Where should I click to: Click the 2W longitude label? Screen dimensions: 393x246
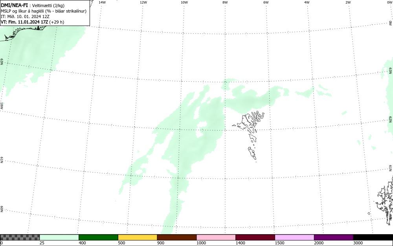348,2
